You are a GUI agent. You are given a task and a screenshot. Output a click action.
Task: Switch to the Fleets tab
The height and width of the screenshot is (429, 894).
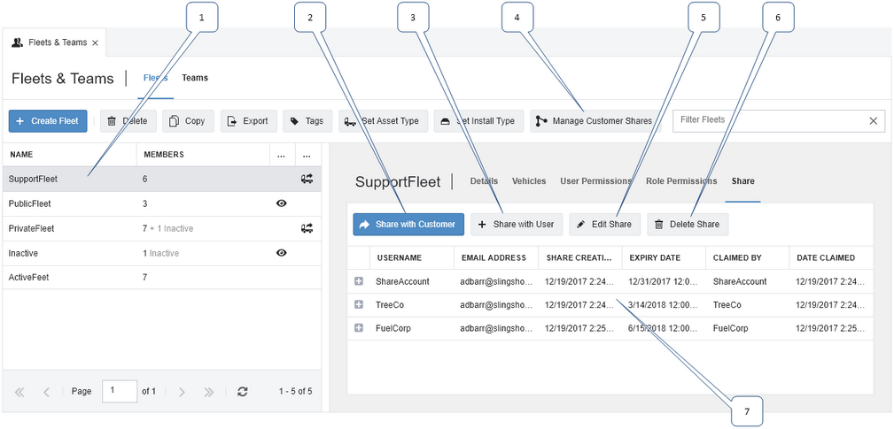click(x=156, y=78)
